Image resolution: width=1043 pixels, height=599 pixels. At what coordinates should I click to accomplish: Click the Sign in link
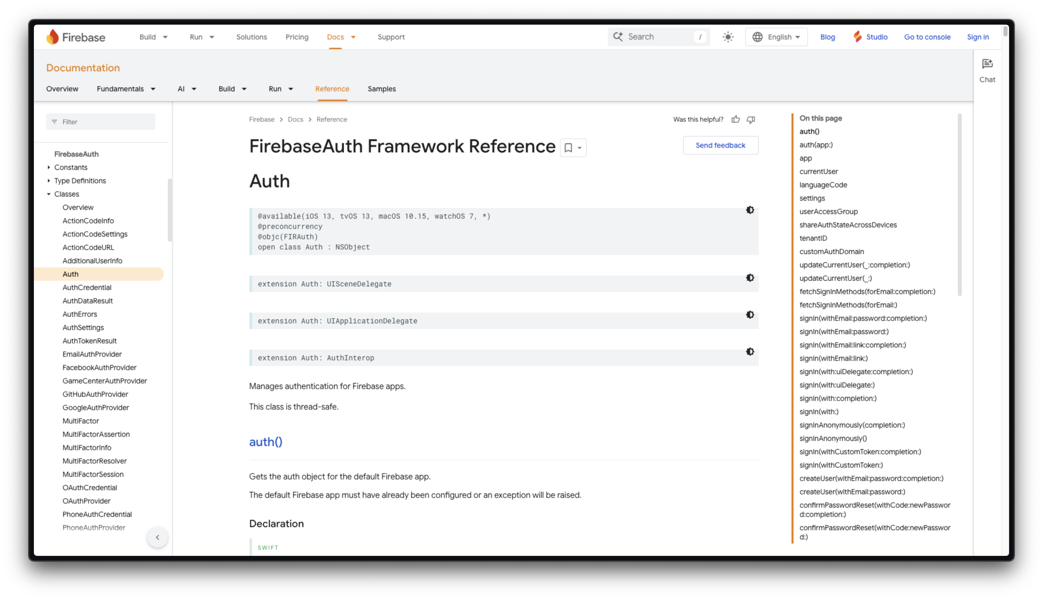point(978,37)
